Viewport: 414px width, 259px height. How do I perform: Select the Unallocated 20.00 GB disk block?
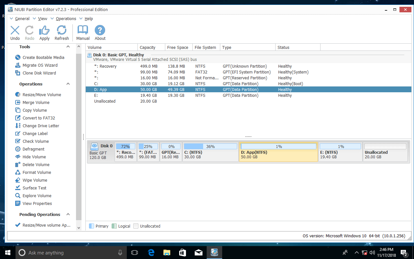point(385,152)
